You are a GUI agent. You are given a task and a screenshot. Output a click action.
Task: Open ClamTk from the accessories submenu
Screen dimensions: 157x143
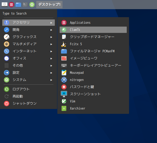click(x=93, y=30)
